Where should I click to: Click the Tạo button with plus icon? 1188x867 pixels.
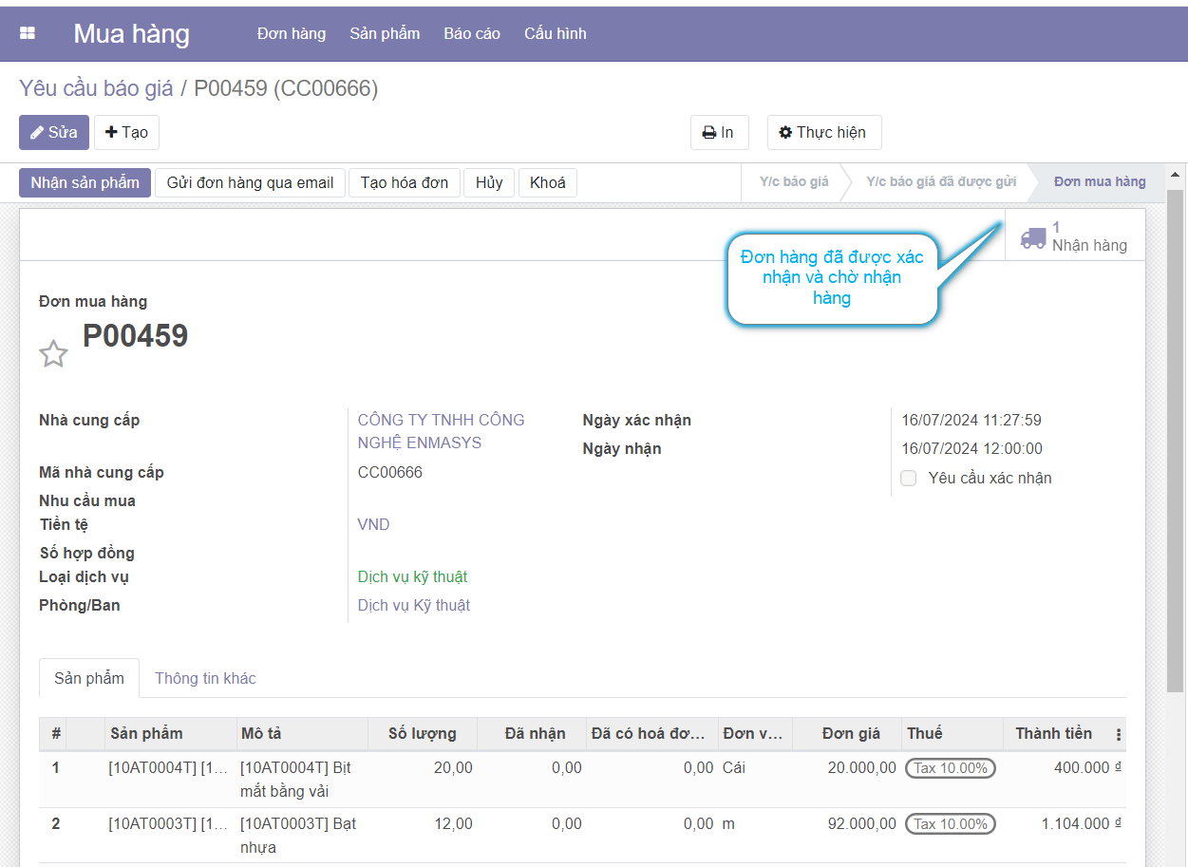[x=126, y=133]
